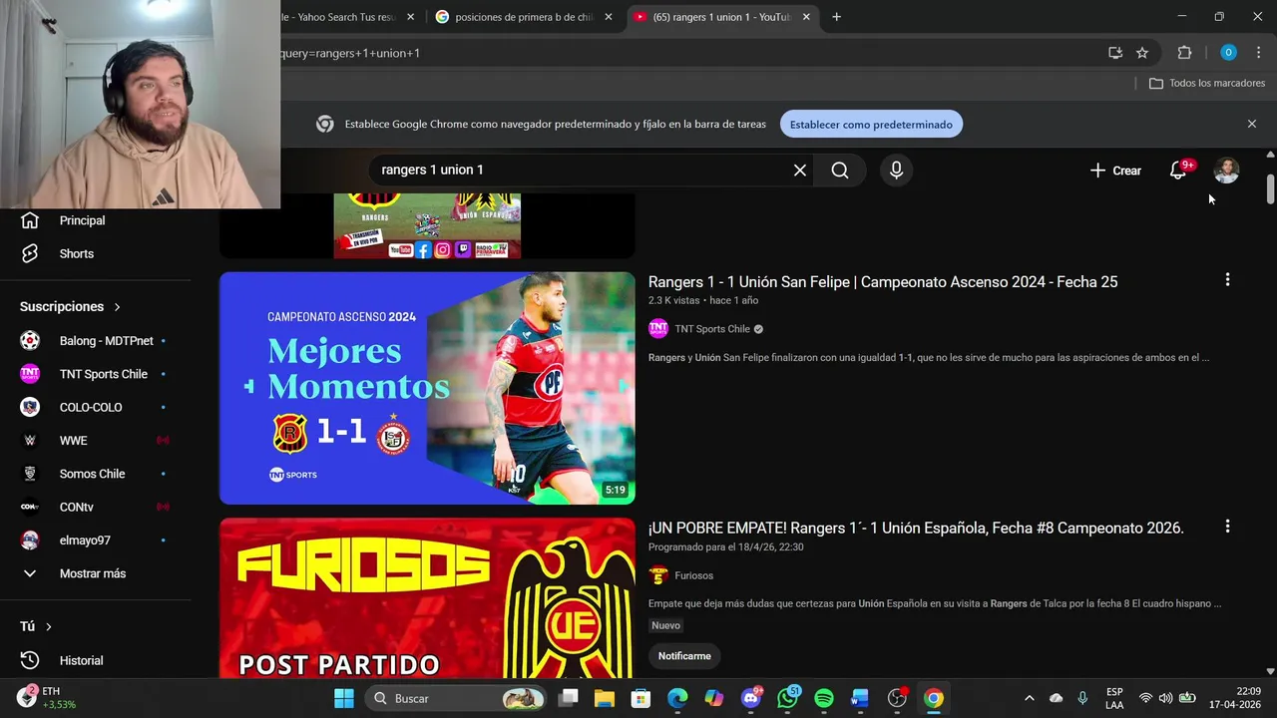Close the posiciones de primera b tab

(x=607, y=17)
